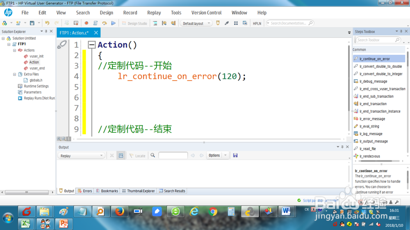
Task: Open the Options dropdown arrow
Action: tap(225, 156)
